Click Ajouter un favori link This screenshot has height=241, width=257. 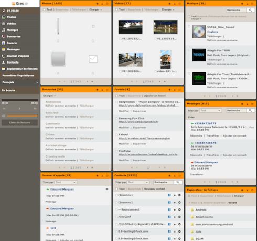pyautogui.click(x=155, y=96)
